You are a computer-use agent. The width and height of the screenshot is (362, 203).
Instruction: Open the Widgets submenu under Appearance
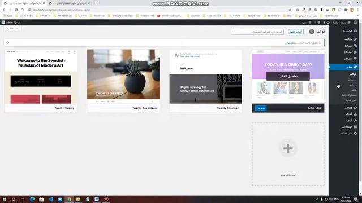pyautogui.click(x=353, y=85)
